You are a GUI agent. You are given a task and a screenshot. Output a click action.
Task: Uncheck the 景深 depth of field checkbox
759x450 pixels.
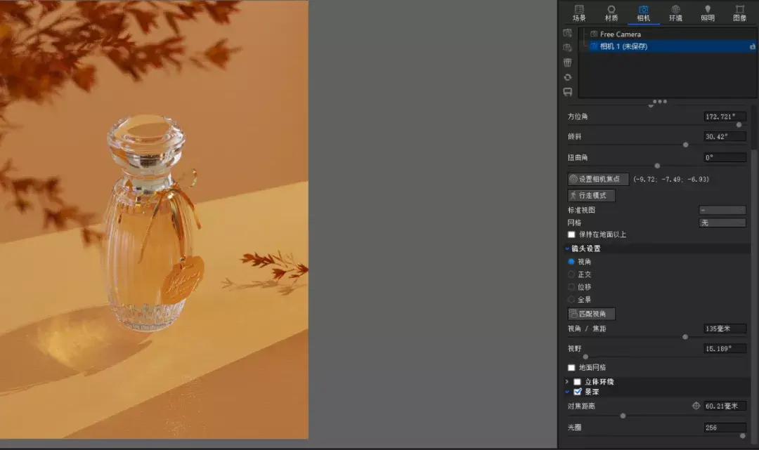(x=577, y=392)
